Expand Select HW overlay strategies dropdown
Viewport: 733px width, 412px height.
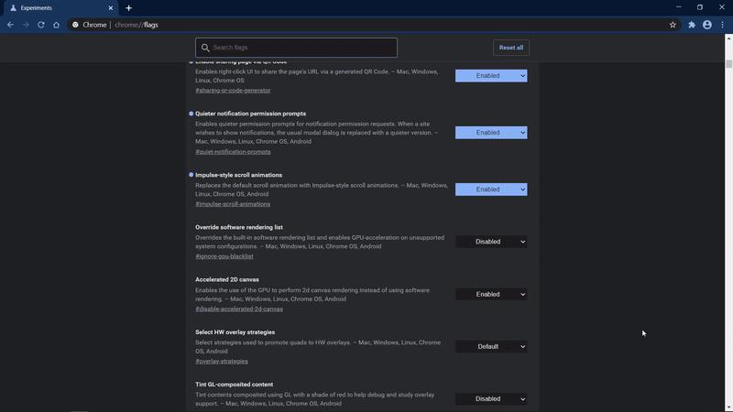point(491,346)
